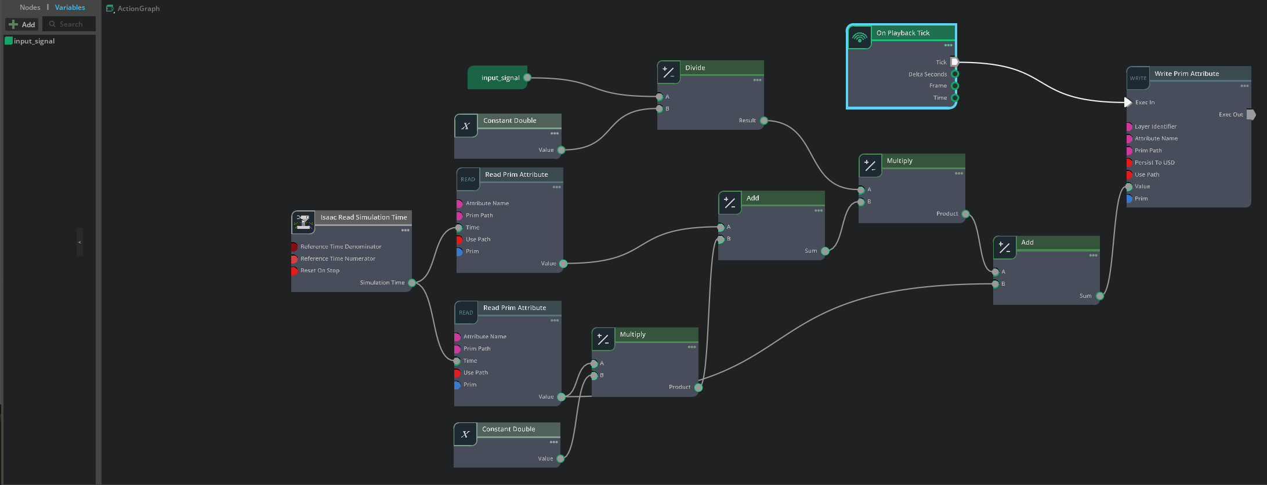
Task: Click the On Playback Tick node icon
Action: tap(859, 38)
